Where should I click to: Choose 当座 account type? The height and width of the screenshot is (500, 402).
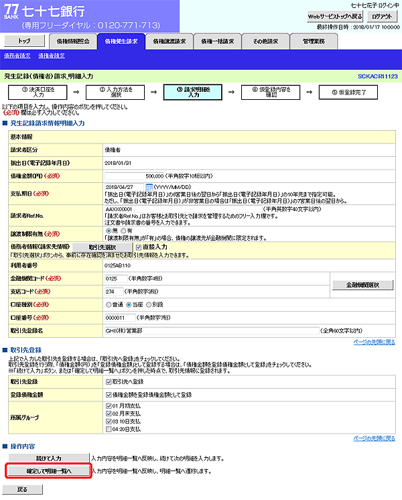pyautogui.click(x=129, y=305)
